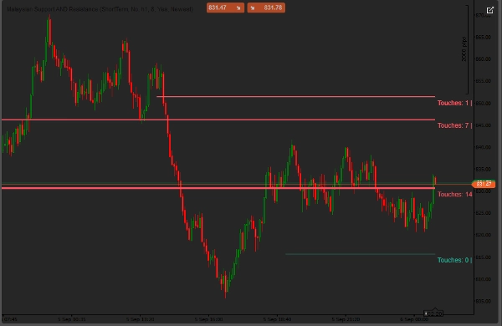Click the 02:20 time marker on axis
The height and width of the screenshot is (326, 502).
coord(433,313)
